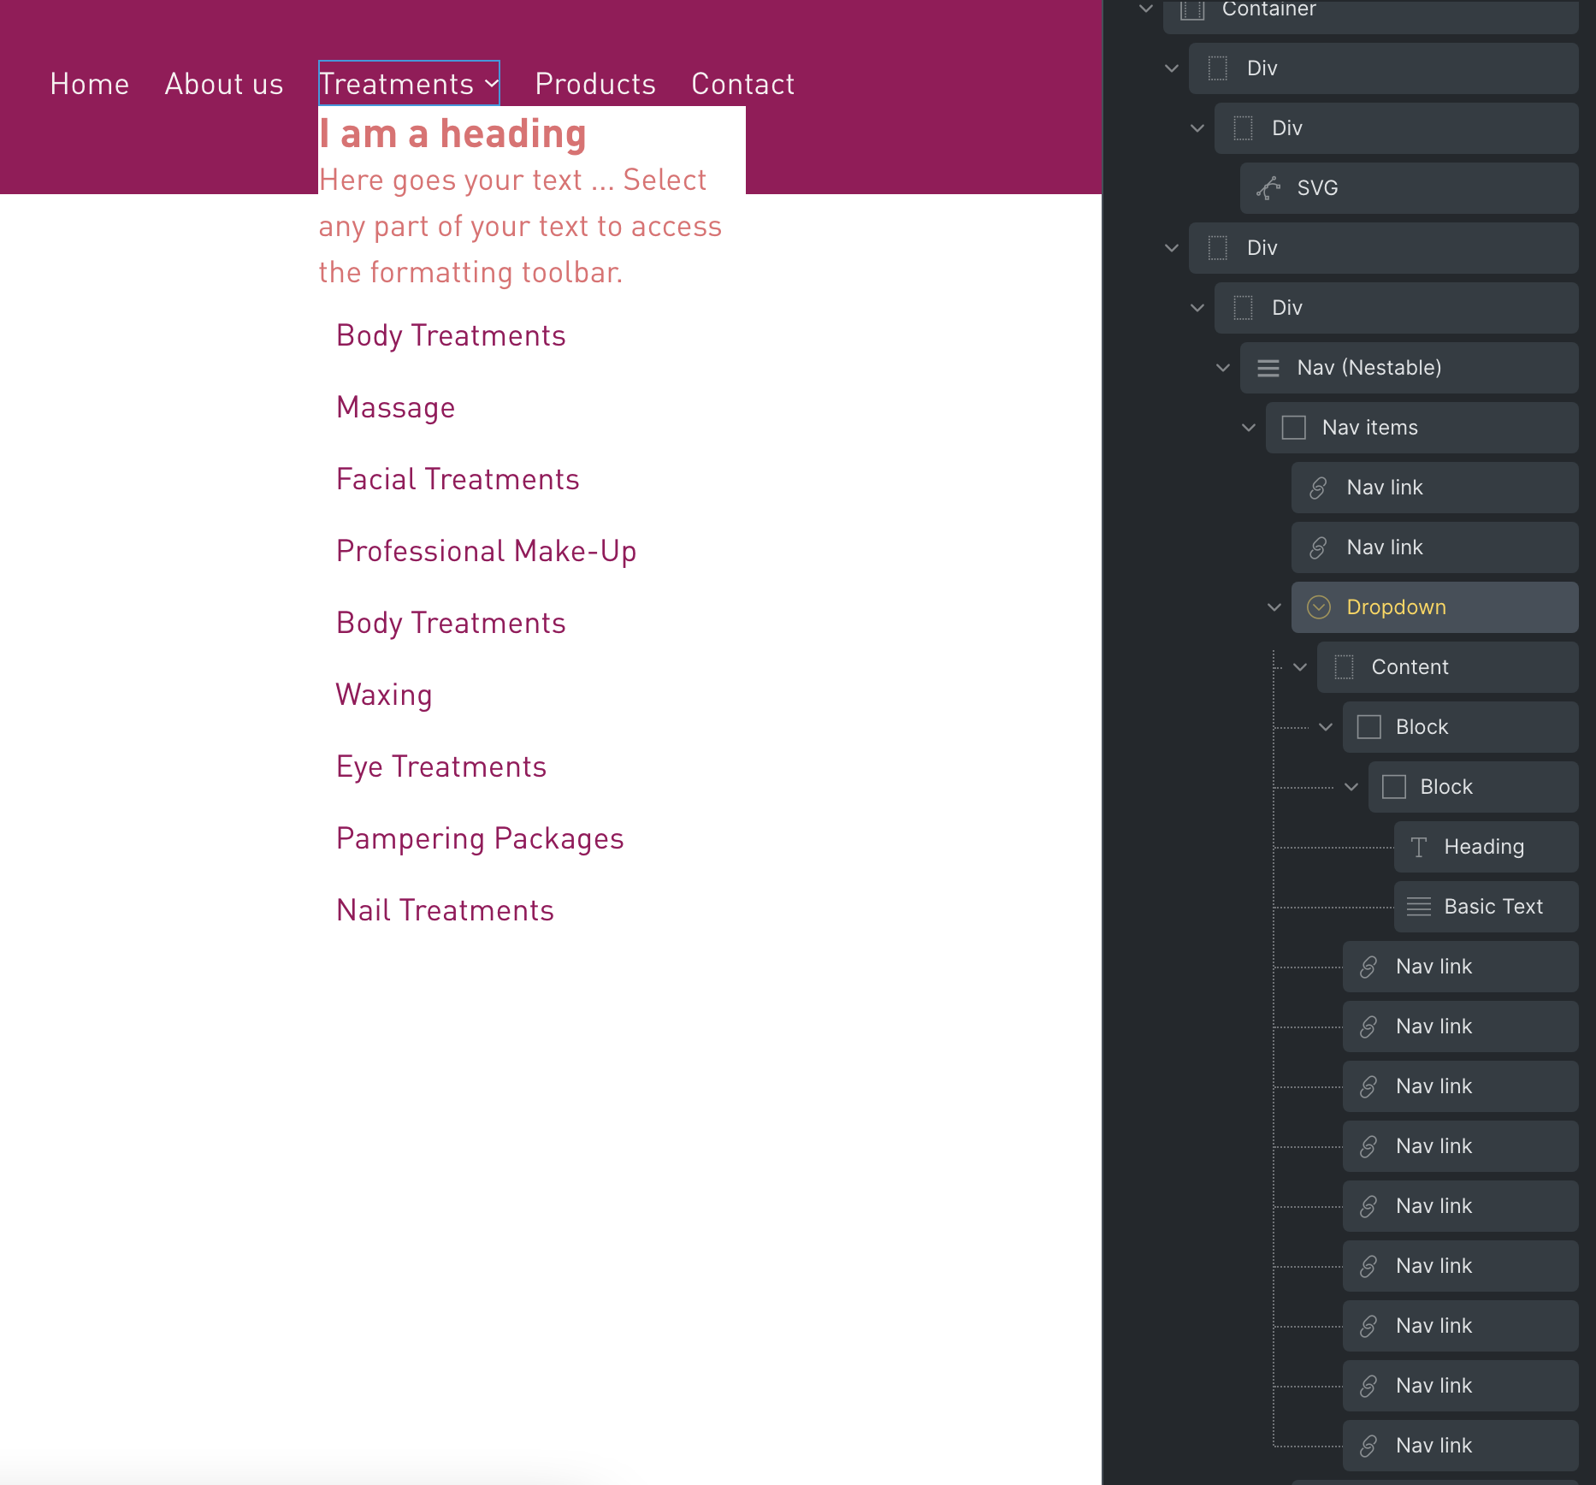Screen dimensions: 1596x1485
Task: Open the Eye Treatments link
Action: point(441,767)
